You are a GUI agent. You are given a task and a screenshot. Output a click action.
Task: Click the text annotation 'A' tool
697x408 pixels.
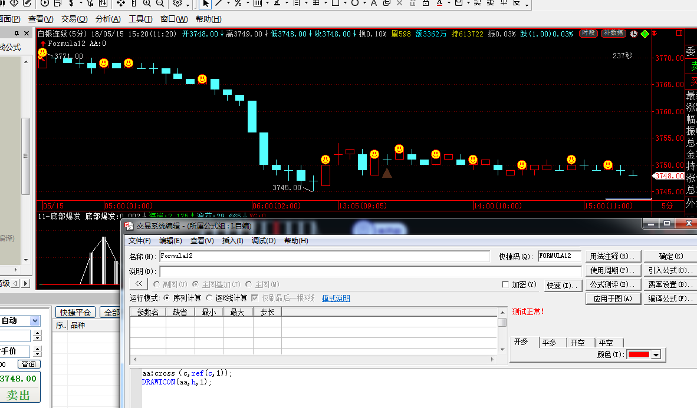[373, 4]
